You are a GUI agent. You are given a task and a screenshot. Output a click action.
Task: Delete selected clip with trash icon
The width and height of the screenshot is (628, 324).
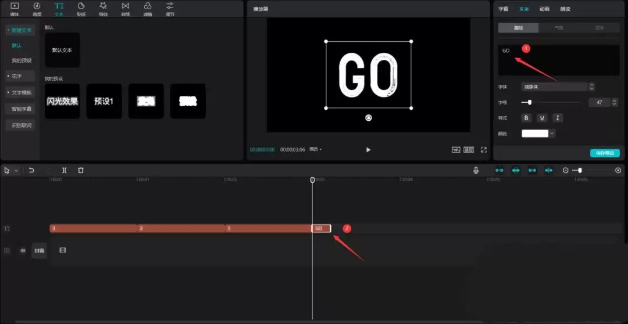[81, 170]
